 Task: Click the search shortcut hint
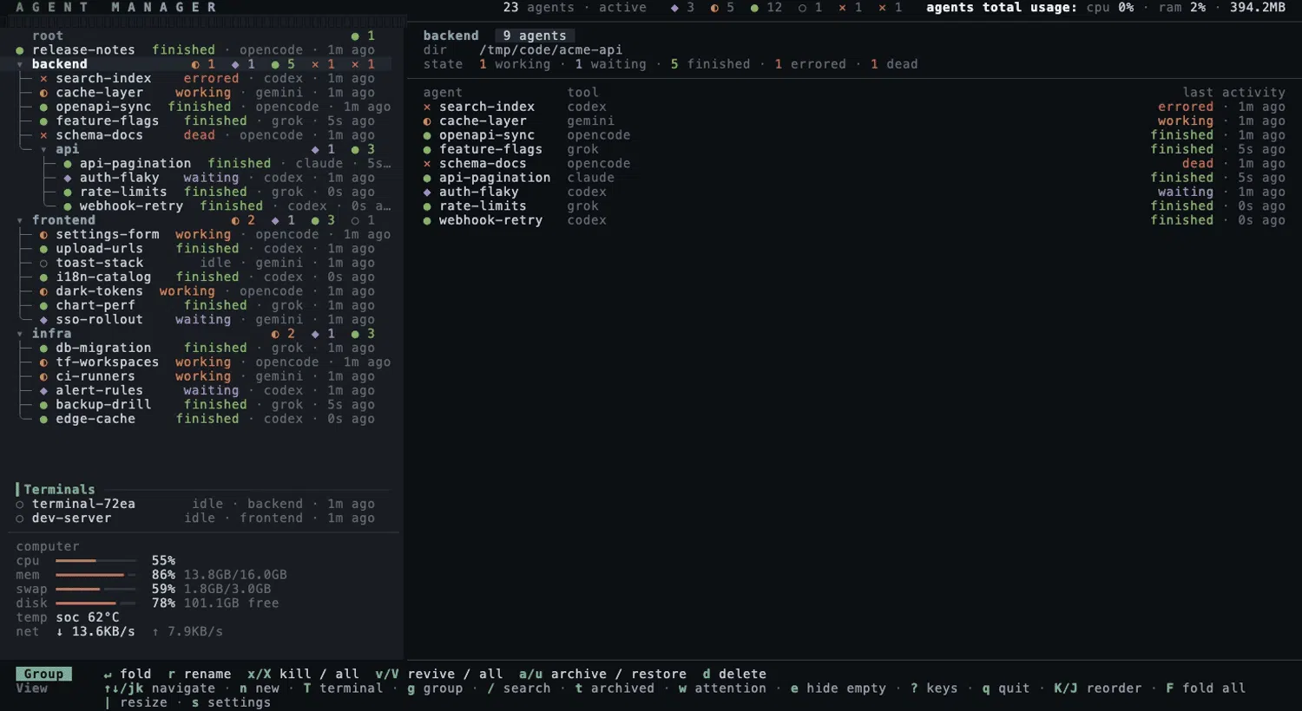tap(518, 688)
